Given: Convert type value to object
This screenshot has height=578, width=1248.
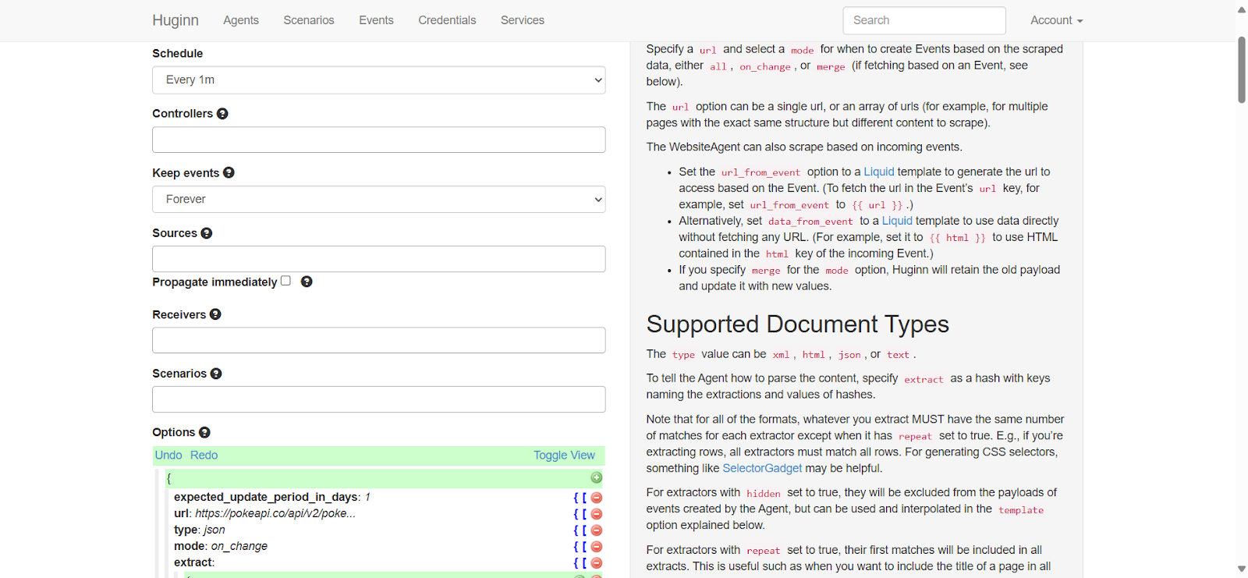Looking at the screenshot, I should point(576,530).
